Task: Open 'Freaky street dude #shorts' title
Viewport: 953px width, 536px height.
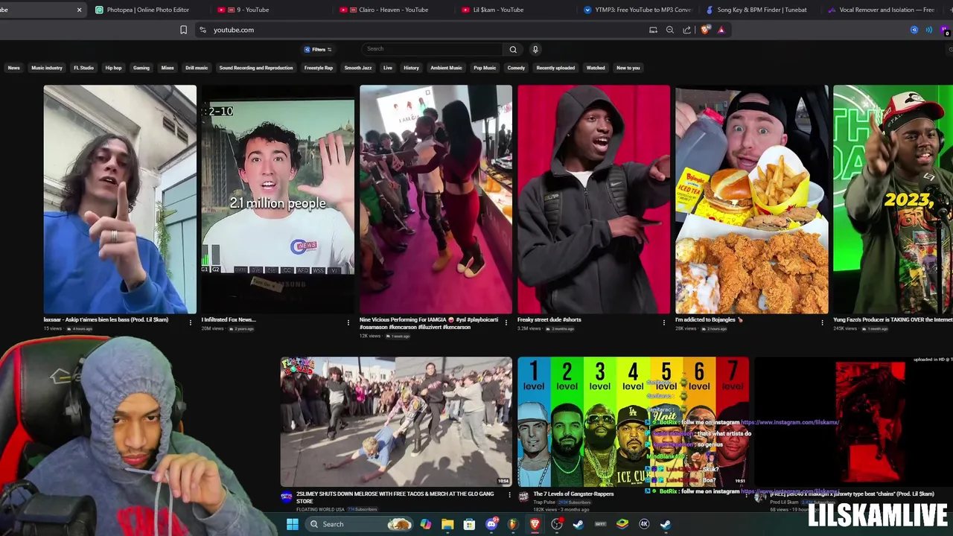Action: tap(549, 319)
